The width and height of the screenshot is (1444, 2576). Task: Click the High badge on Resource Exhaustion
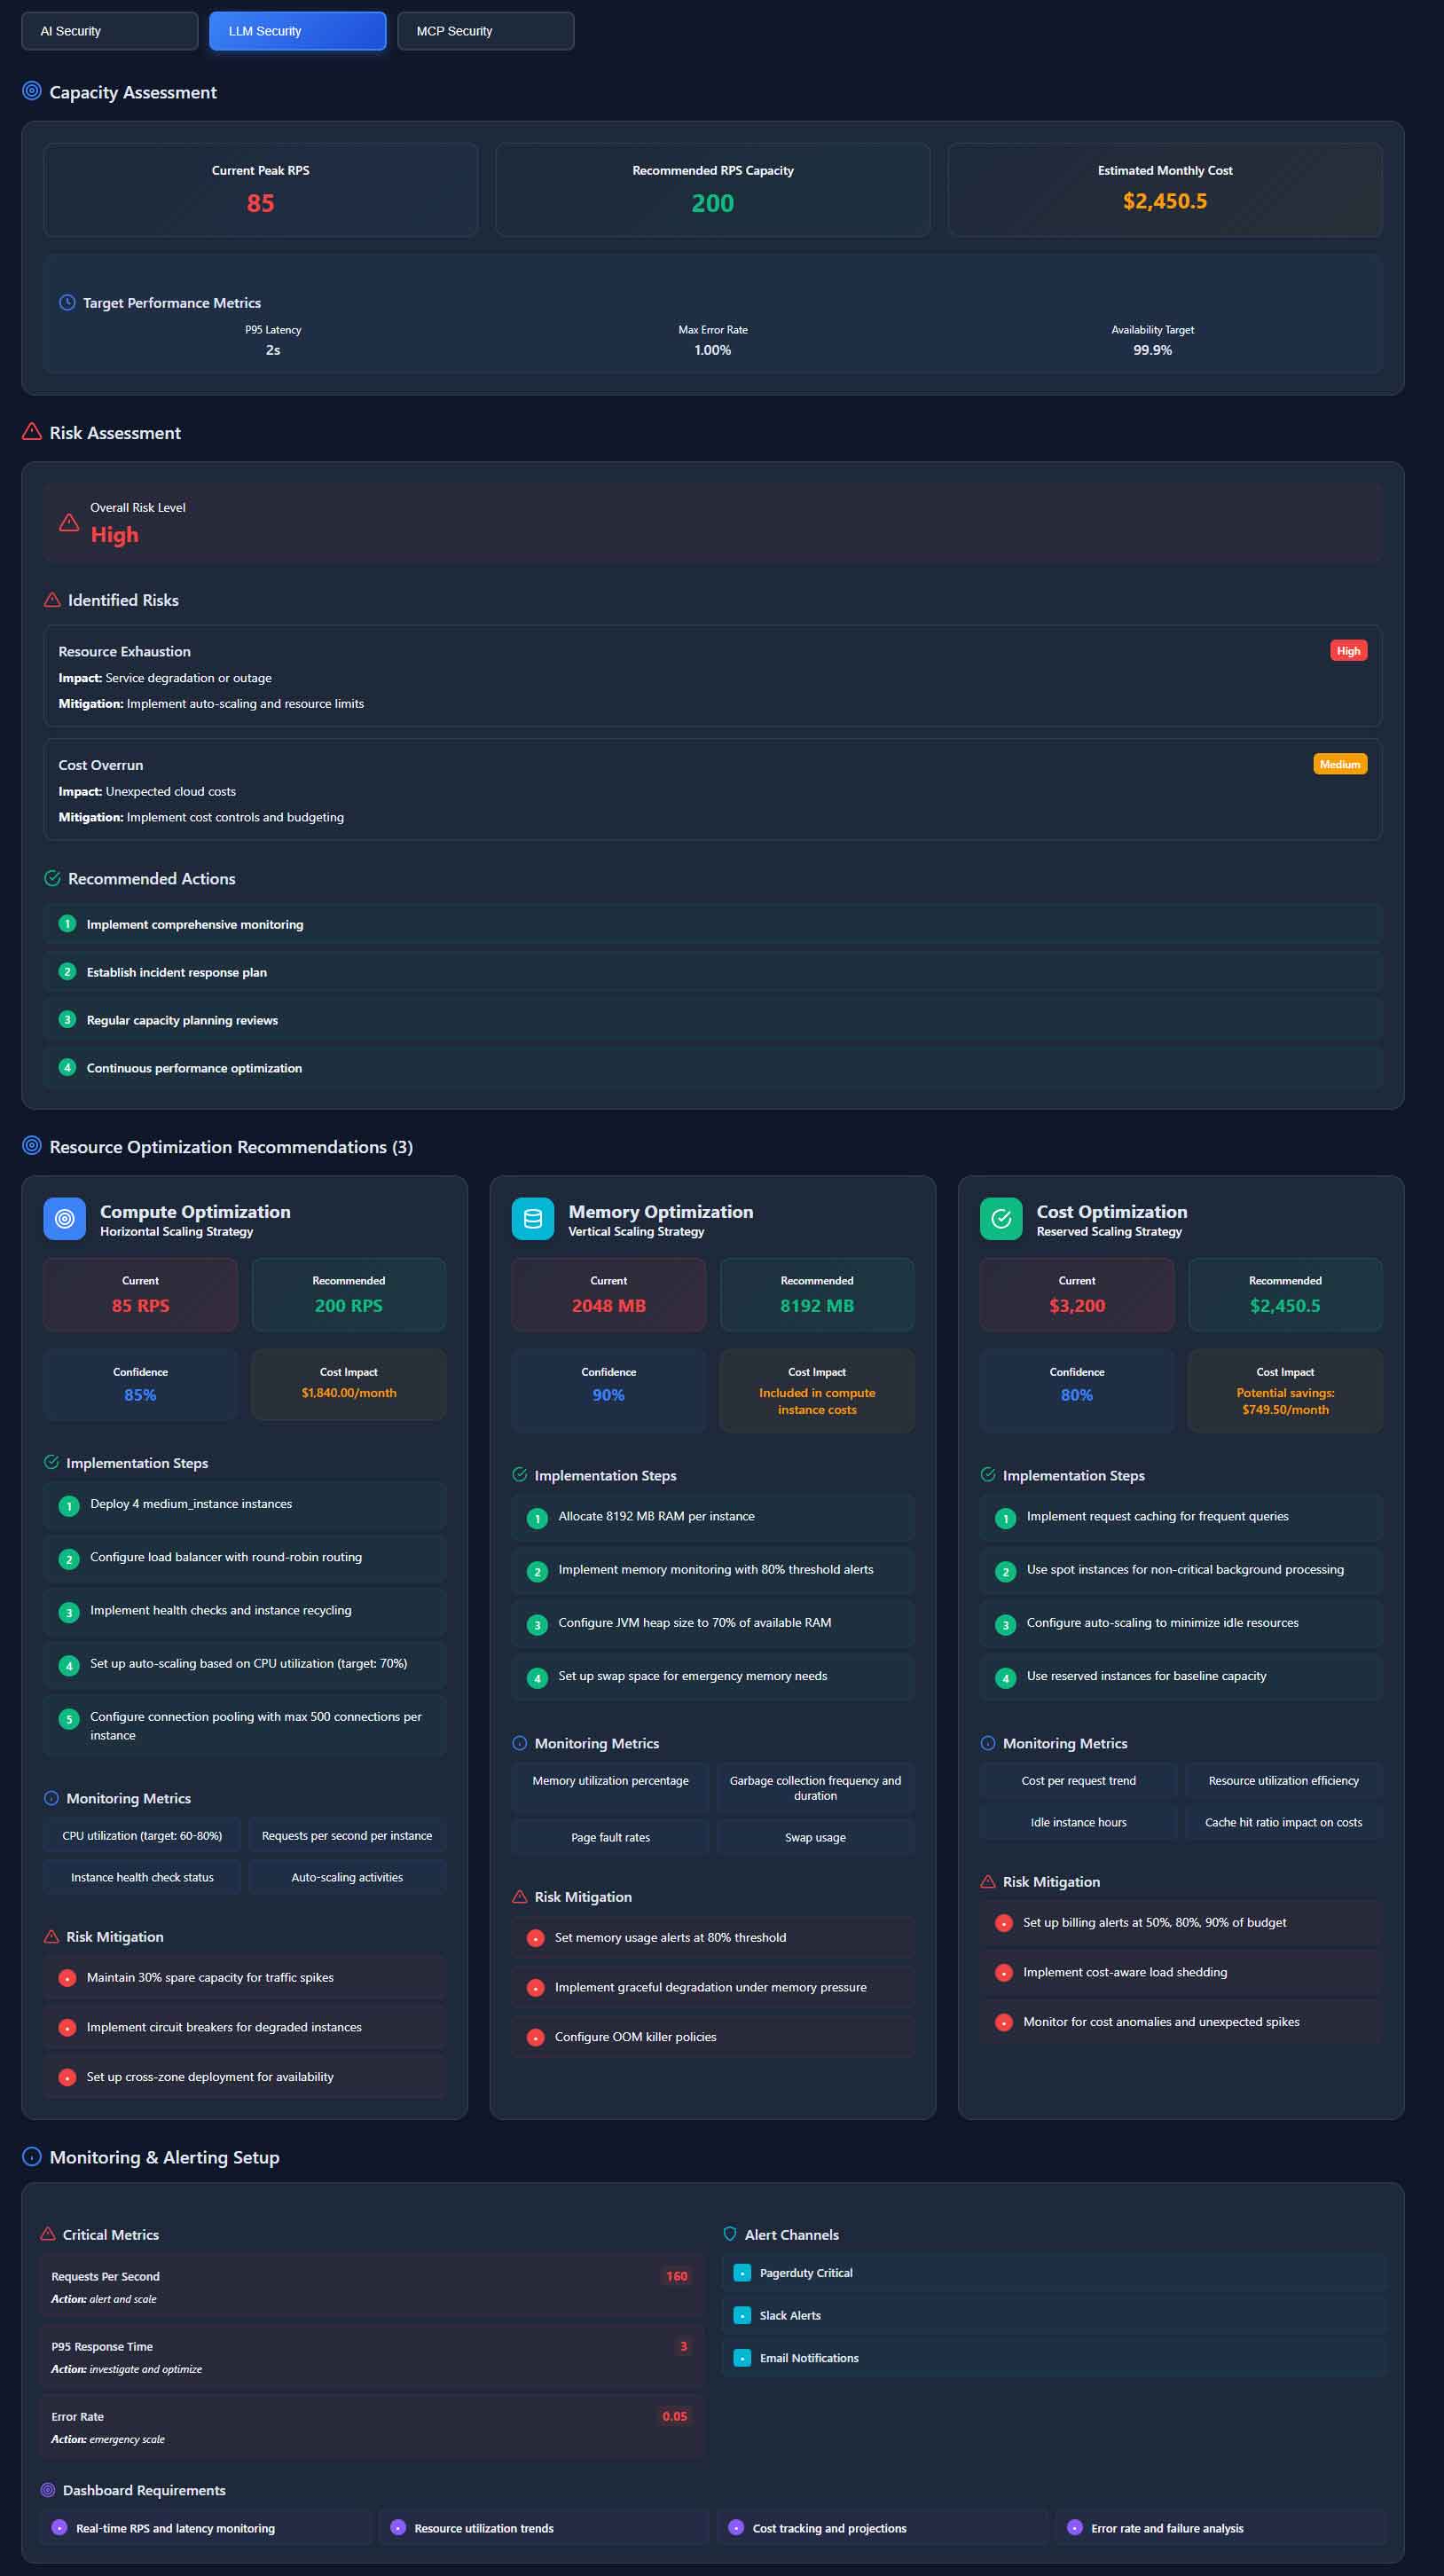[x=1347, y=651]
